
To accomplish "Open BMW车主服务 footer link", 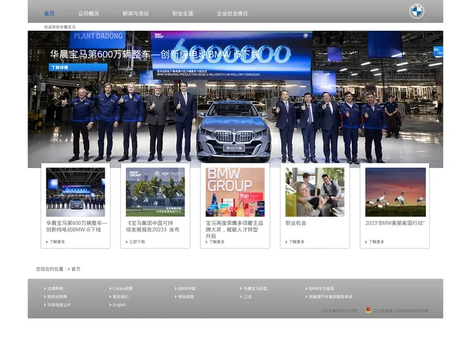I will (x=321, y=288).
